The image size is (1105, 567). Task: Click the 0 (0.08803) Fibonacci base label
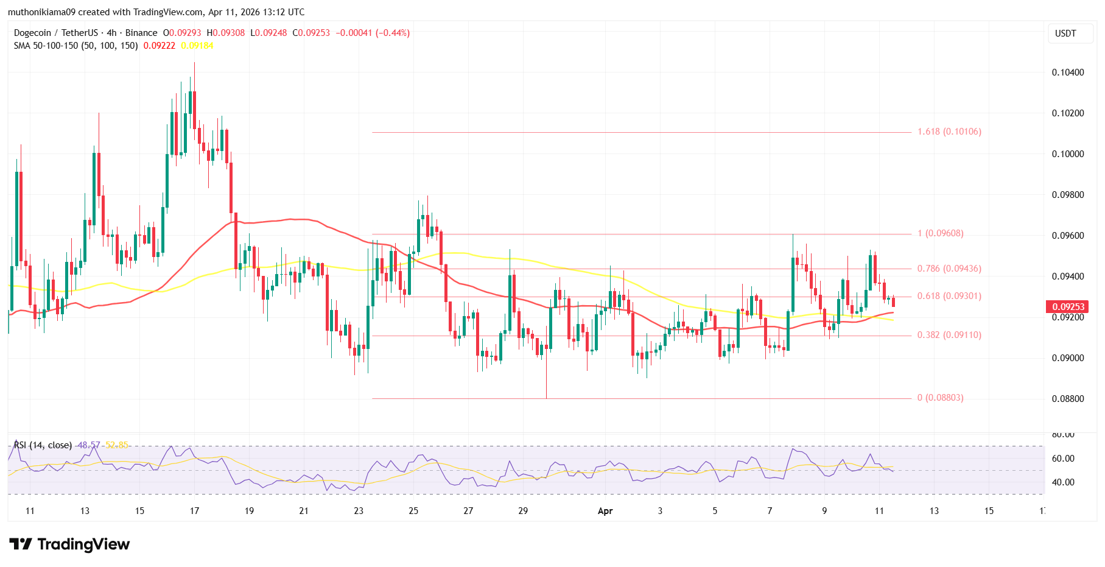(940, 398)
